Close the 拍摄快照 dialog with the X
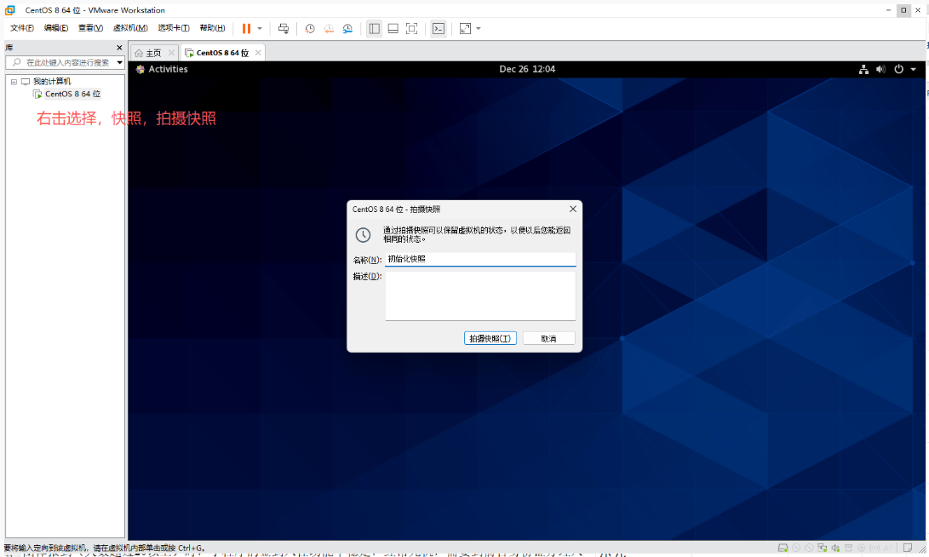 click(x=572, y=210)
